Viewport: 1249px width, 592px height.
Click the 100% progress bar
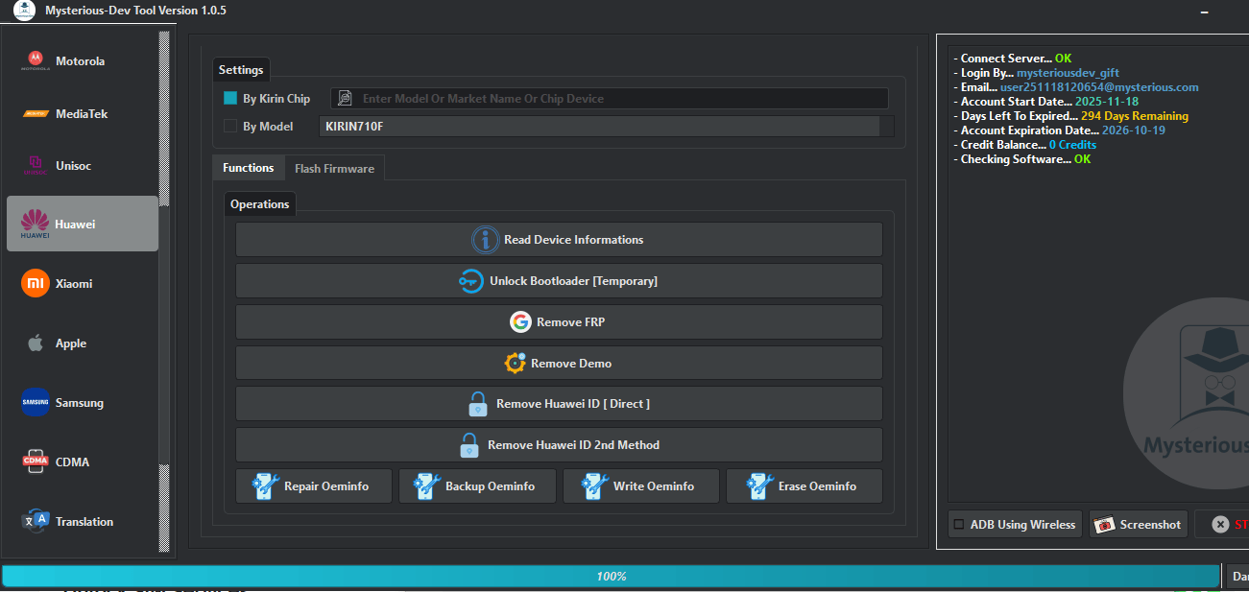[612, 576]
